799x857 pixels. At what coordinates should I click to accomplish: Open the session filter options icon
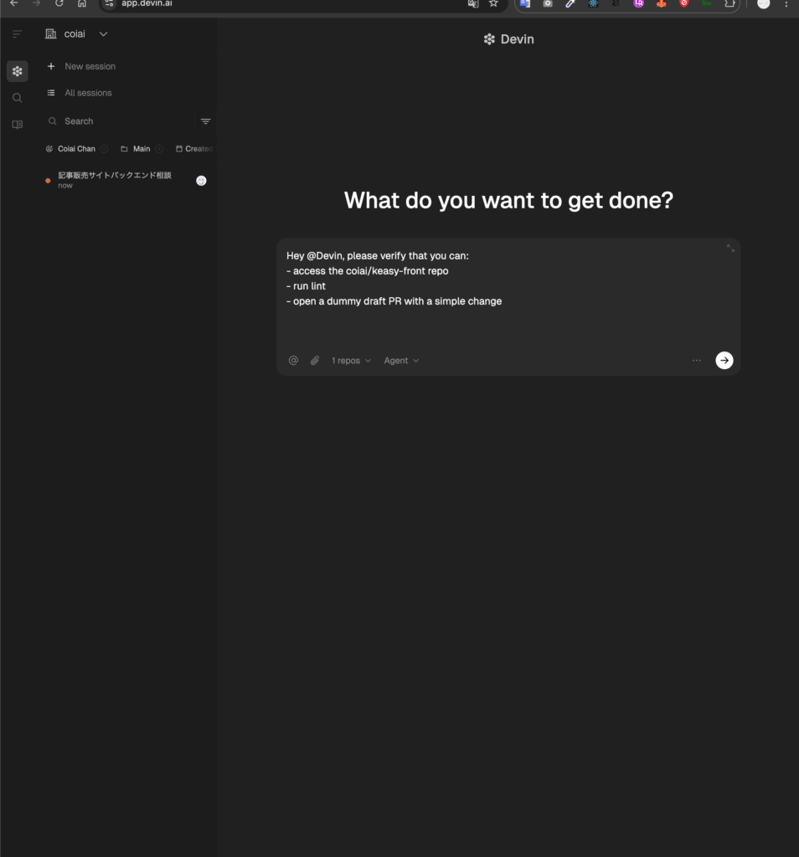[x=206, y=121]
